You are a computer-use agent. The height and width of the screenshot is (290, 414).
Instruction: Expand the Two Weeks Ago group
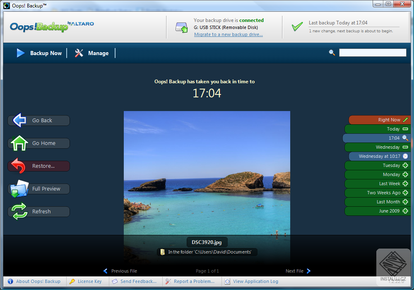point(405,193)
